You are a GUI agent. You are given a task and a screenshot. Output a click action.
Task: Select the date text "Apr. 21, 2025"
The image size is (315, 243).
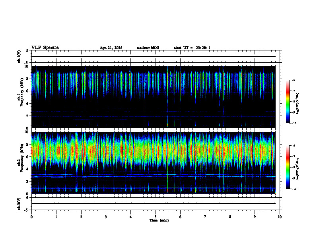(111, 48)
